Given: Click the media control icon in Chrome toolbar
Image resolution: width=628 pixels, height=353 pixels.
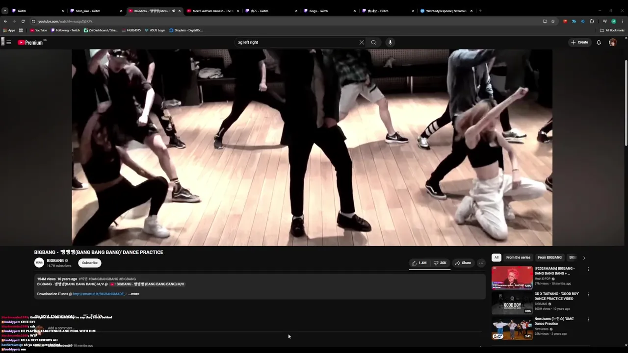Looking at the screenshot, I should point(605,21).
